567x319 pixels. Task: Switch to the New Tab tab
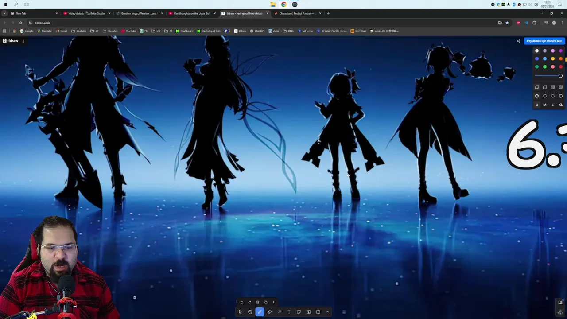tap(34, 13)
